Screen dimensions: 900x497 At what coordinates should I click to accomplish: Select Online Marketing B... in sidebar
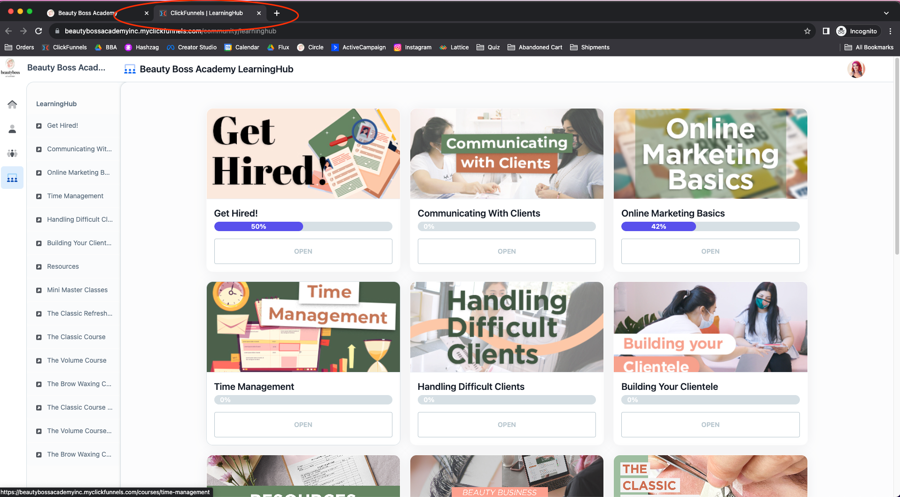(x=78, y=172)
